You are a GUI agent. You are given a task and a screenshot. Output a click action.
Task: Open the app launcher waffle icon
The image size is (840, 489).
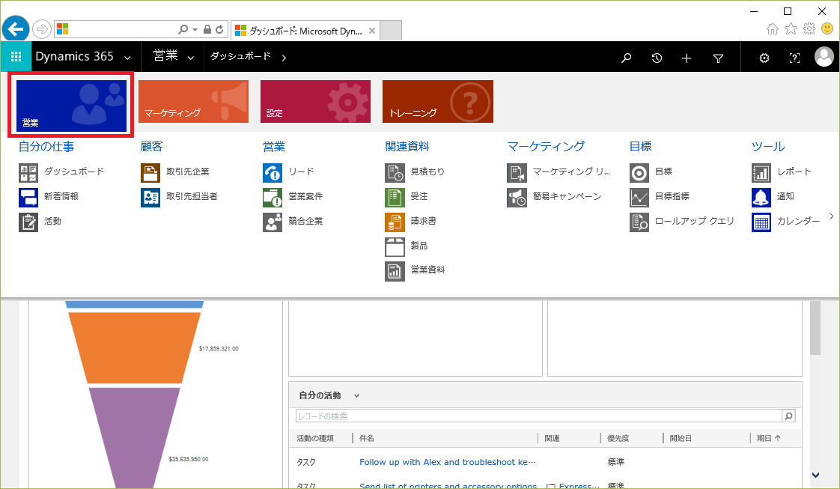click(16, 57)
